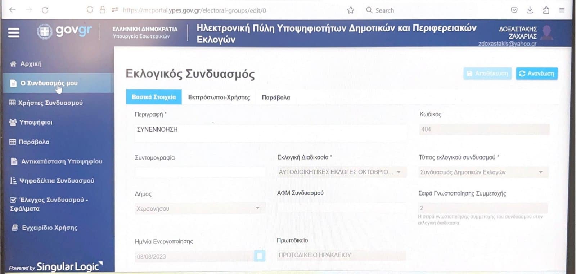Click the document icon beside Ο Συνδυασμός μου

tap(13, 83)
